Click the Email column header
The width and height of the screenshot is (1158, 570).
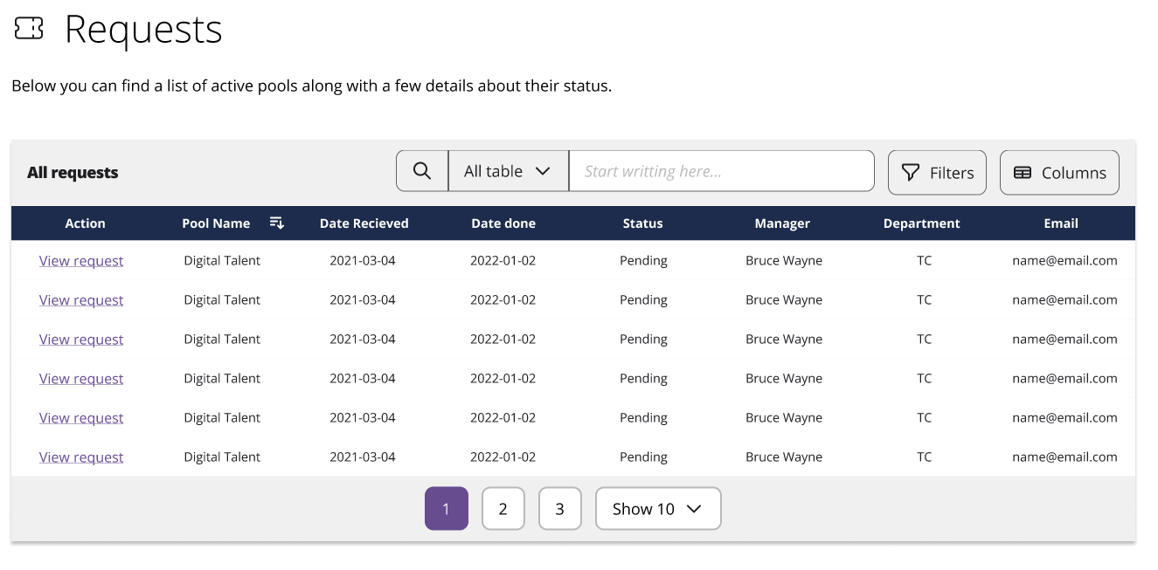coord(1061,223)
